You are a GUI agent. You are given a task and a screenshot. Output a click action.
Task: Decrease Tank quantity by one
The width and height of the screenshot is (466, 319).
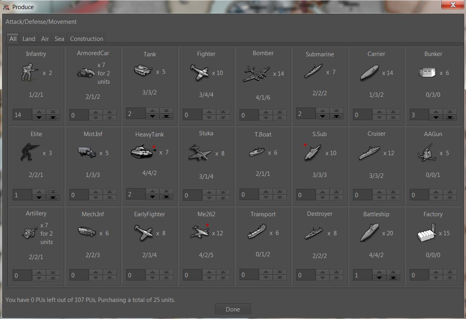[x=152, y=116]
